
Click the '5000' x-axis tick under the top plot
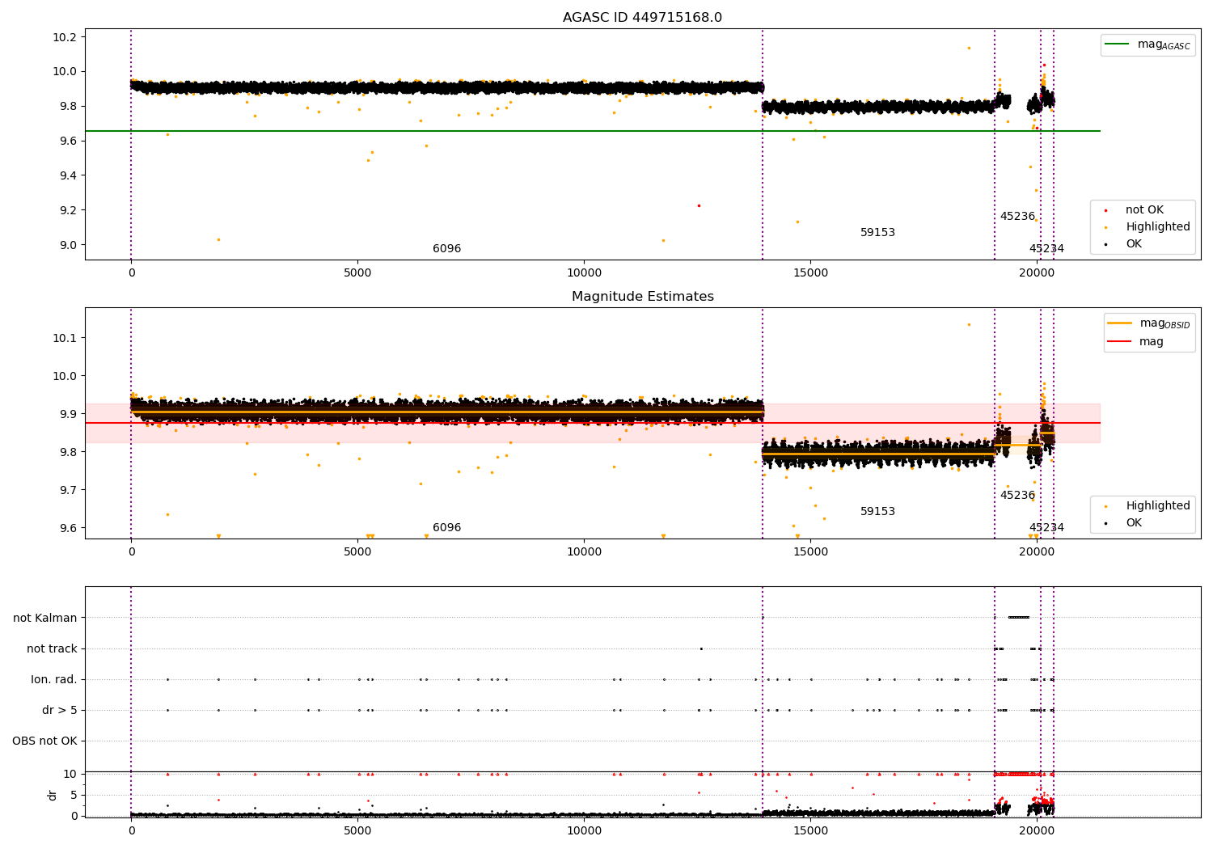pos(357,273)
